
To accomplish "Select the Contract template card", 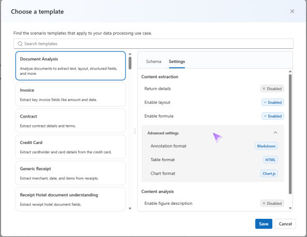I will coord(71,121).
